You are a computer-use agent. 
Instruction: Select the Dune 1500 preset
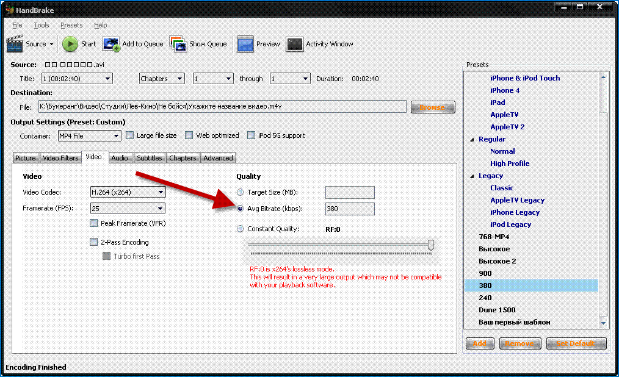[497, 311]
